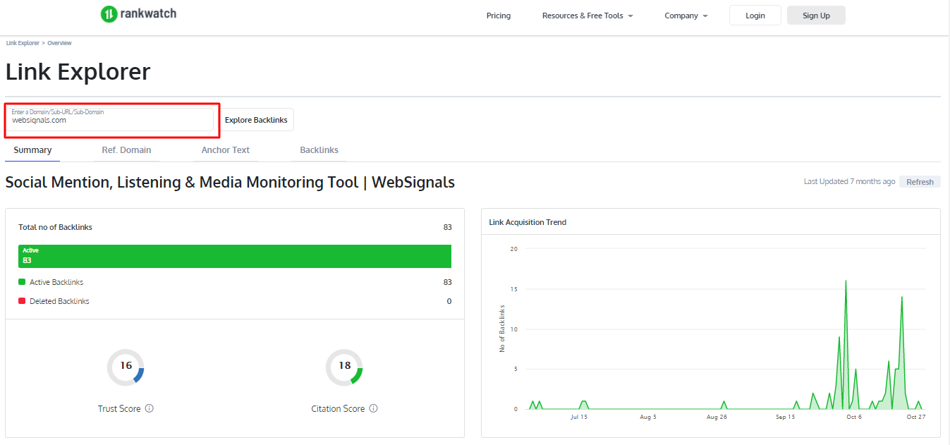Expand the Company dropdown menu

[x=686, y=16]
